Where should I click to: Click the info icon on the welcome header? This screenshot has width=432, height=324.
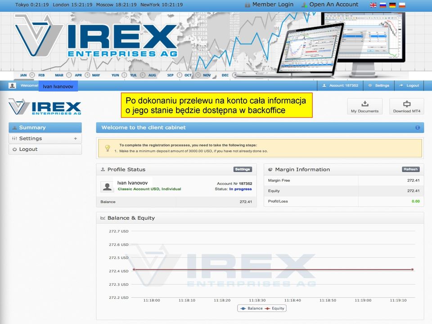[418, 127]
